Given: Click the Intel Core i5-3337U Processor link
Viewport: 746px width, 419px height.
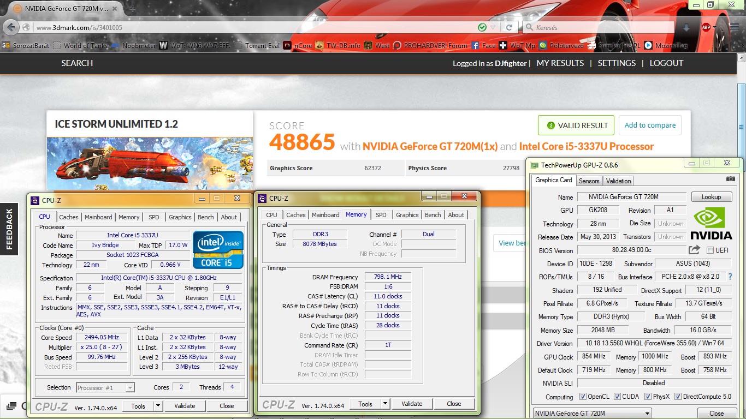Looking at the screenshot, I should coord(587,146).
